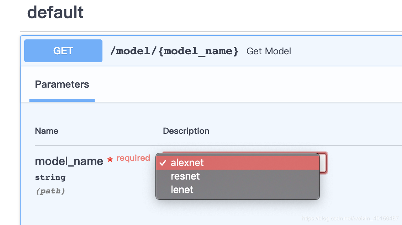
Task: Open the Parameters tab
Action: (x=62, y=84)
